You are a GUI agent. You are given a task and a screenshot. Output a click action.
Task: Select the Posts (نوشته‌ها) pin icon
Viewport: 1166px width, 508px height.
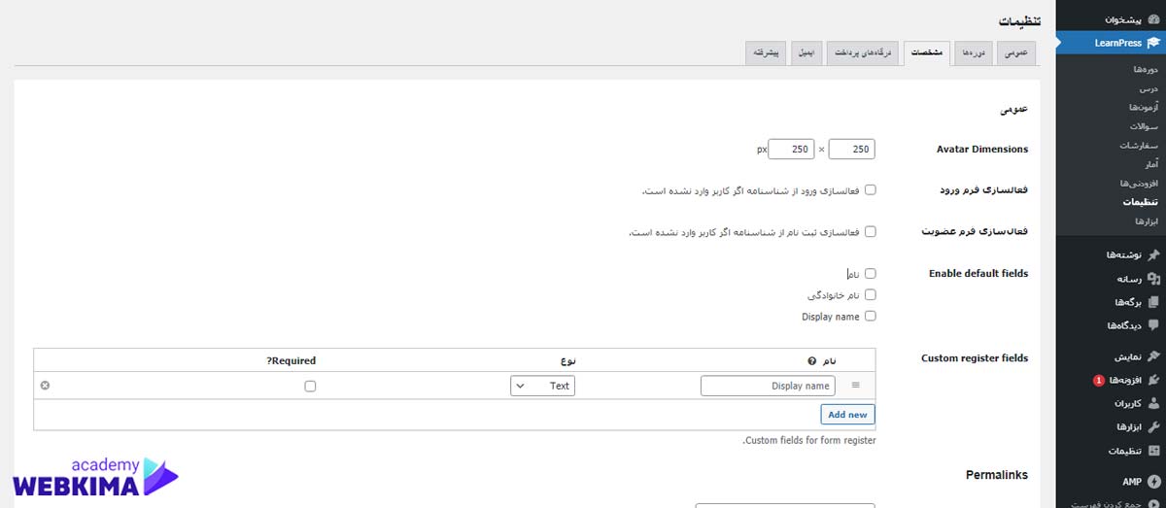click(1153, 254)
